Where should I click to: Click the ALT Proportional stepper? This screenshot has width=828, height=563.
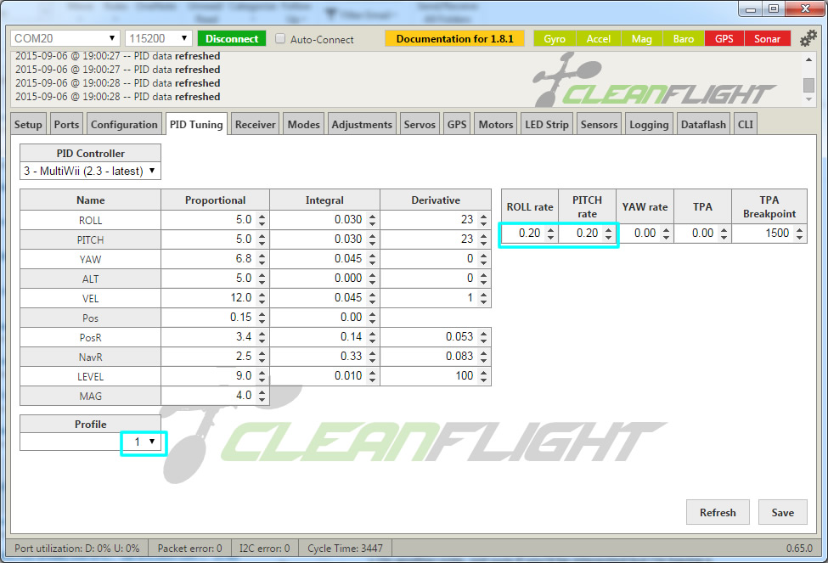click(262, 279)
